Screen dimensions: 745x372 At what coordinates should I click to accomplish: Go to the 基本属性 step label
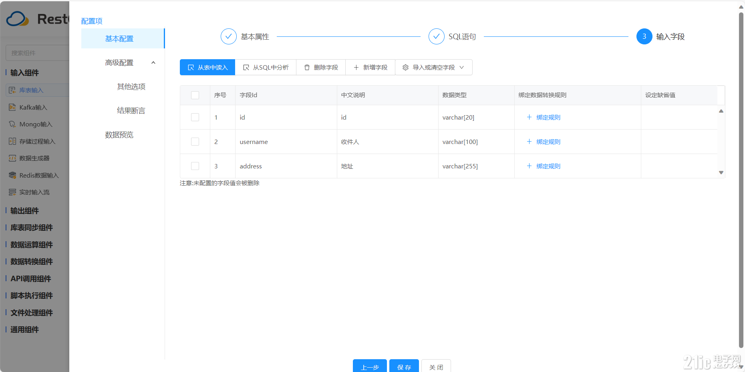tap(255, 37)
